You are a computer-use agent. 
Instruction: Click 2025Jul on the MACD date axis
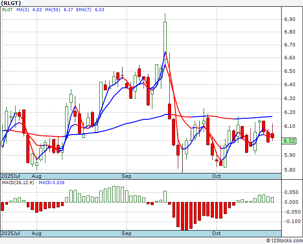coord(11,233)
